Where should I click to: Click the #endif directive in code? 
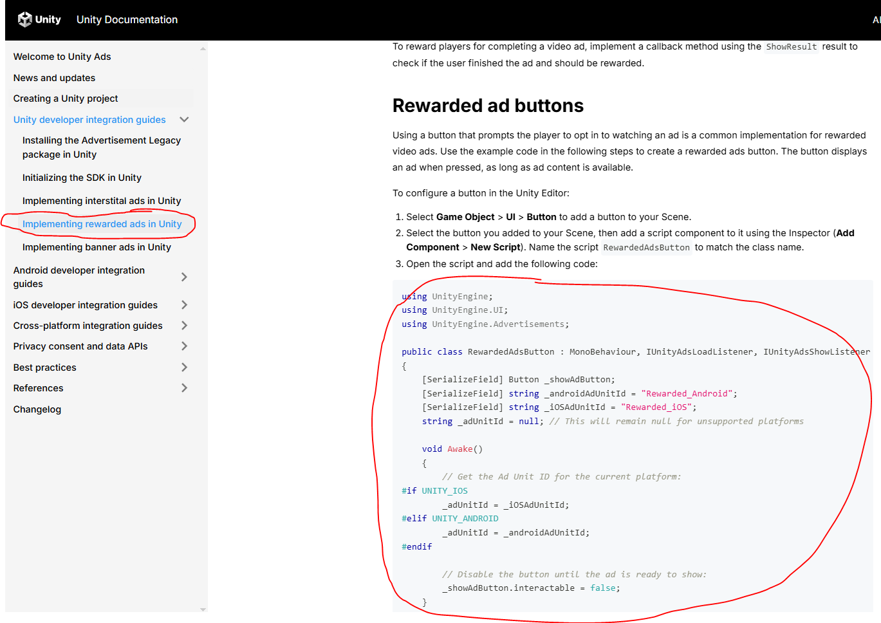[x=417, y=547]
